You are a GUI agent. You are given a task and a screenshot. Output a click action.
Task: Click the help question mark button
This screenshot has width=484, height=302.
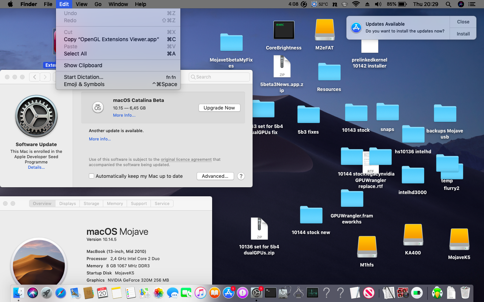pyautogui.click(x=241, y=176)
